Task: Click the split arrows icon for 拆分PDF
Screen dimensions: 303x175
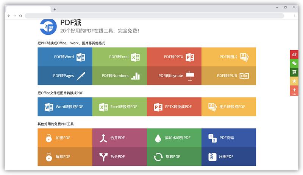Action: point(103,157)
